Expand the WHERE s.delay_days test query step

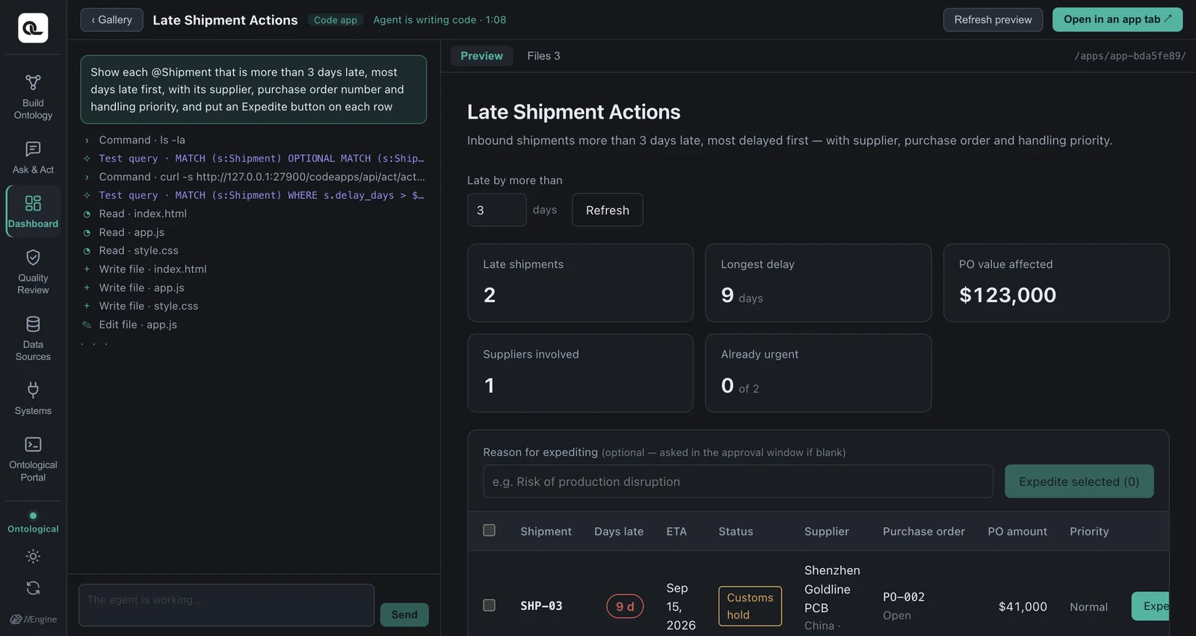tap(253, 196)
